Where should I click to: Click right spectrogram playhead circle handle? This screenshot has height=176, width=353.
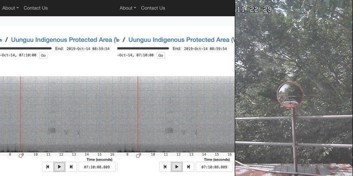pyautogui.click(x=138, y=155)
